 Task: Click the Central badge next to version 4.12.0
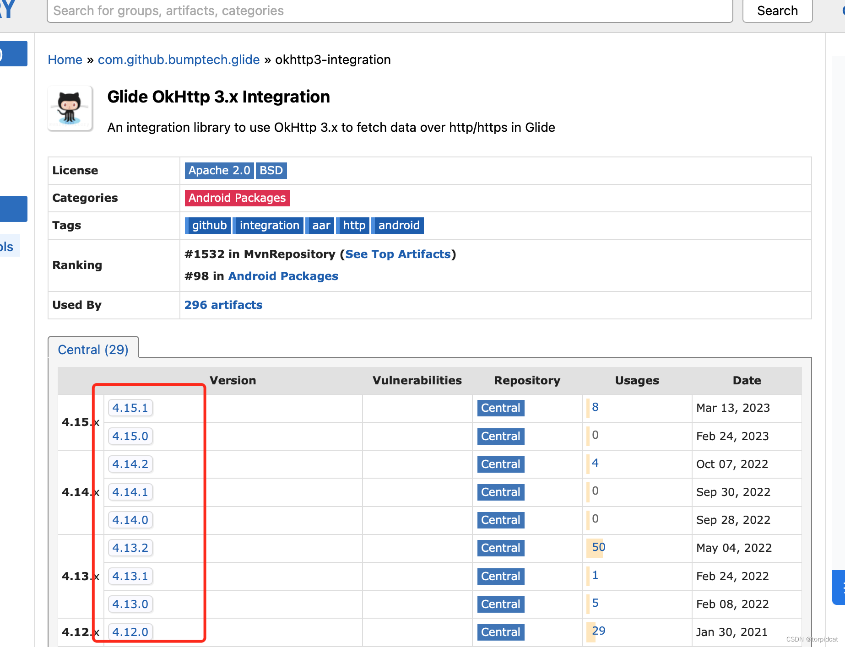[500, 632]
